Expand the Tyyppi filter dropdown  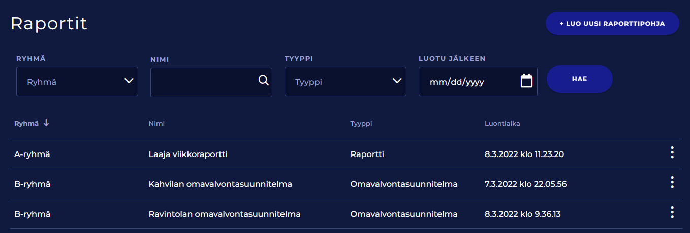346,82
